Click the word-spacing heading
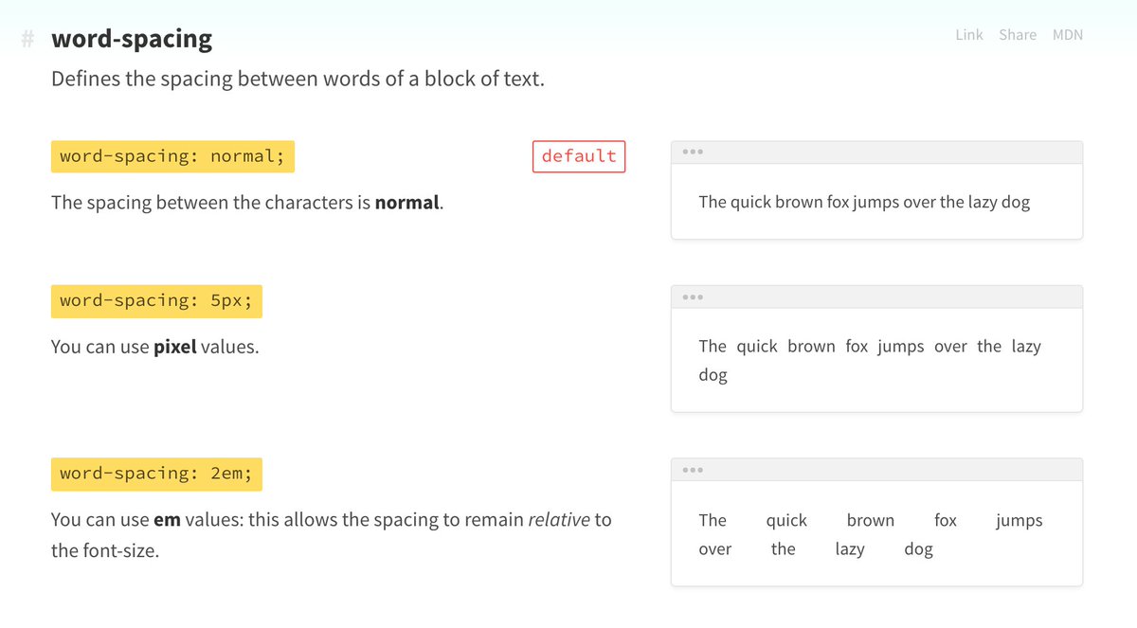Screen dimensions: 1137x628 [x=132, y=39]
